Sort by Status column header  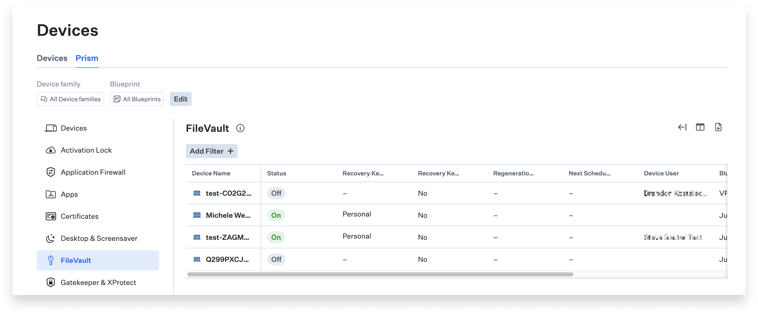click(276, 173)
